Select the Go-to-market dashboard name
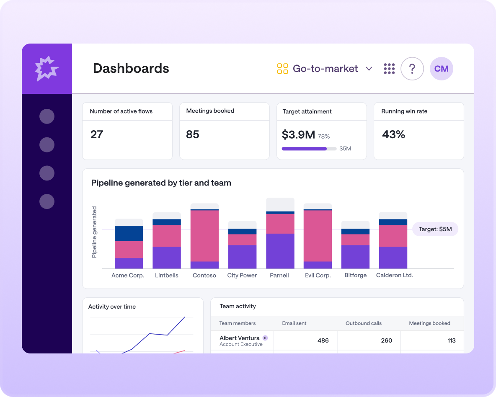This screenshot has height=397, width=496. [x=325, y=69]
